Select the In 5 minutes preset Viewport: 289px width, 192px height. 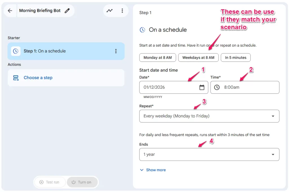236,57
